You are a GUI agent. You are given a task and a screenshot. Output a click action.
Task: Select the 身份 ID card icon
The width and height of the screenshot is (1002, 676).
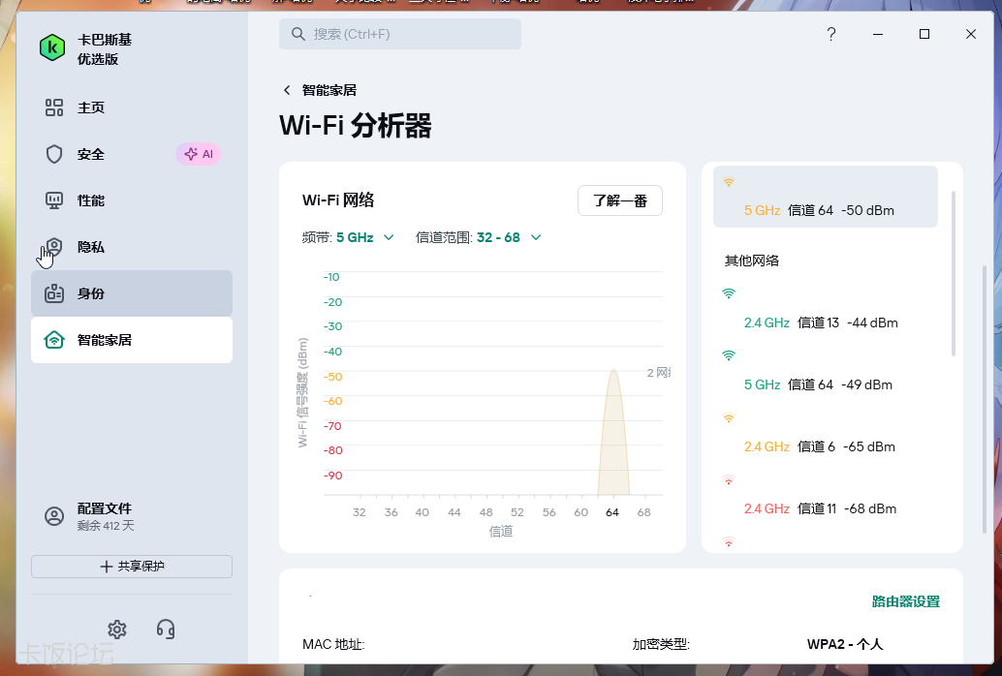tap(54, 293)
